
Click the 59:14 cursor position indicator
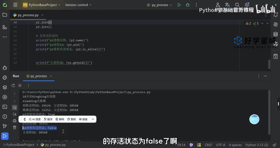181,145
